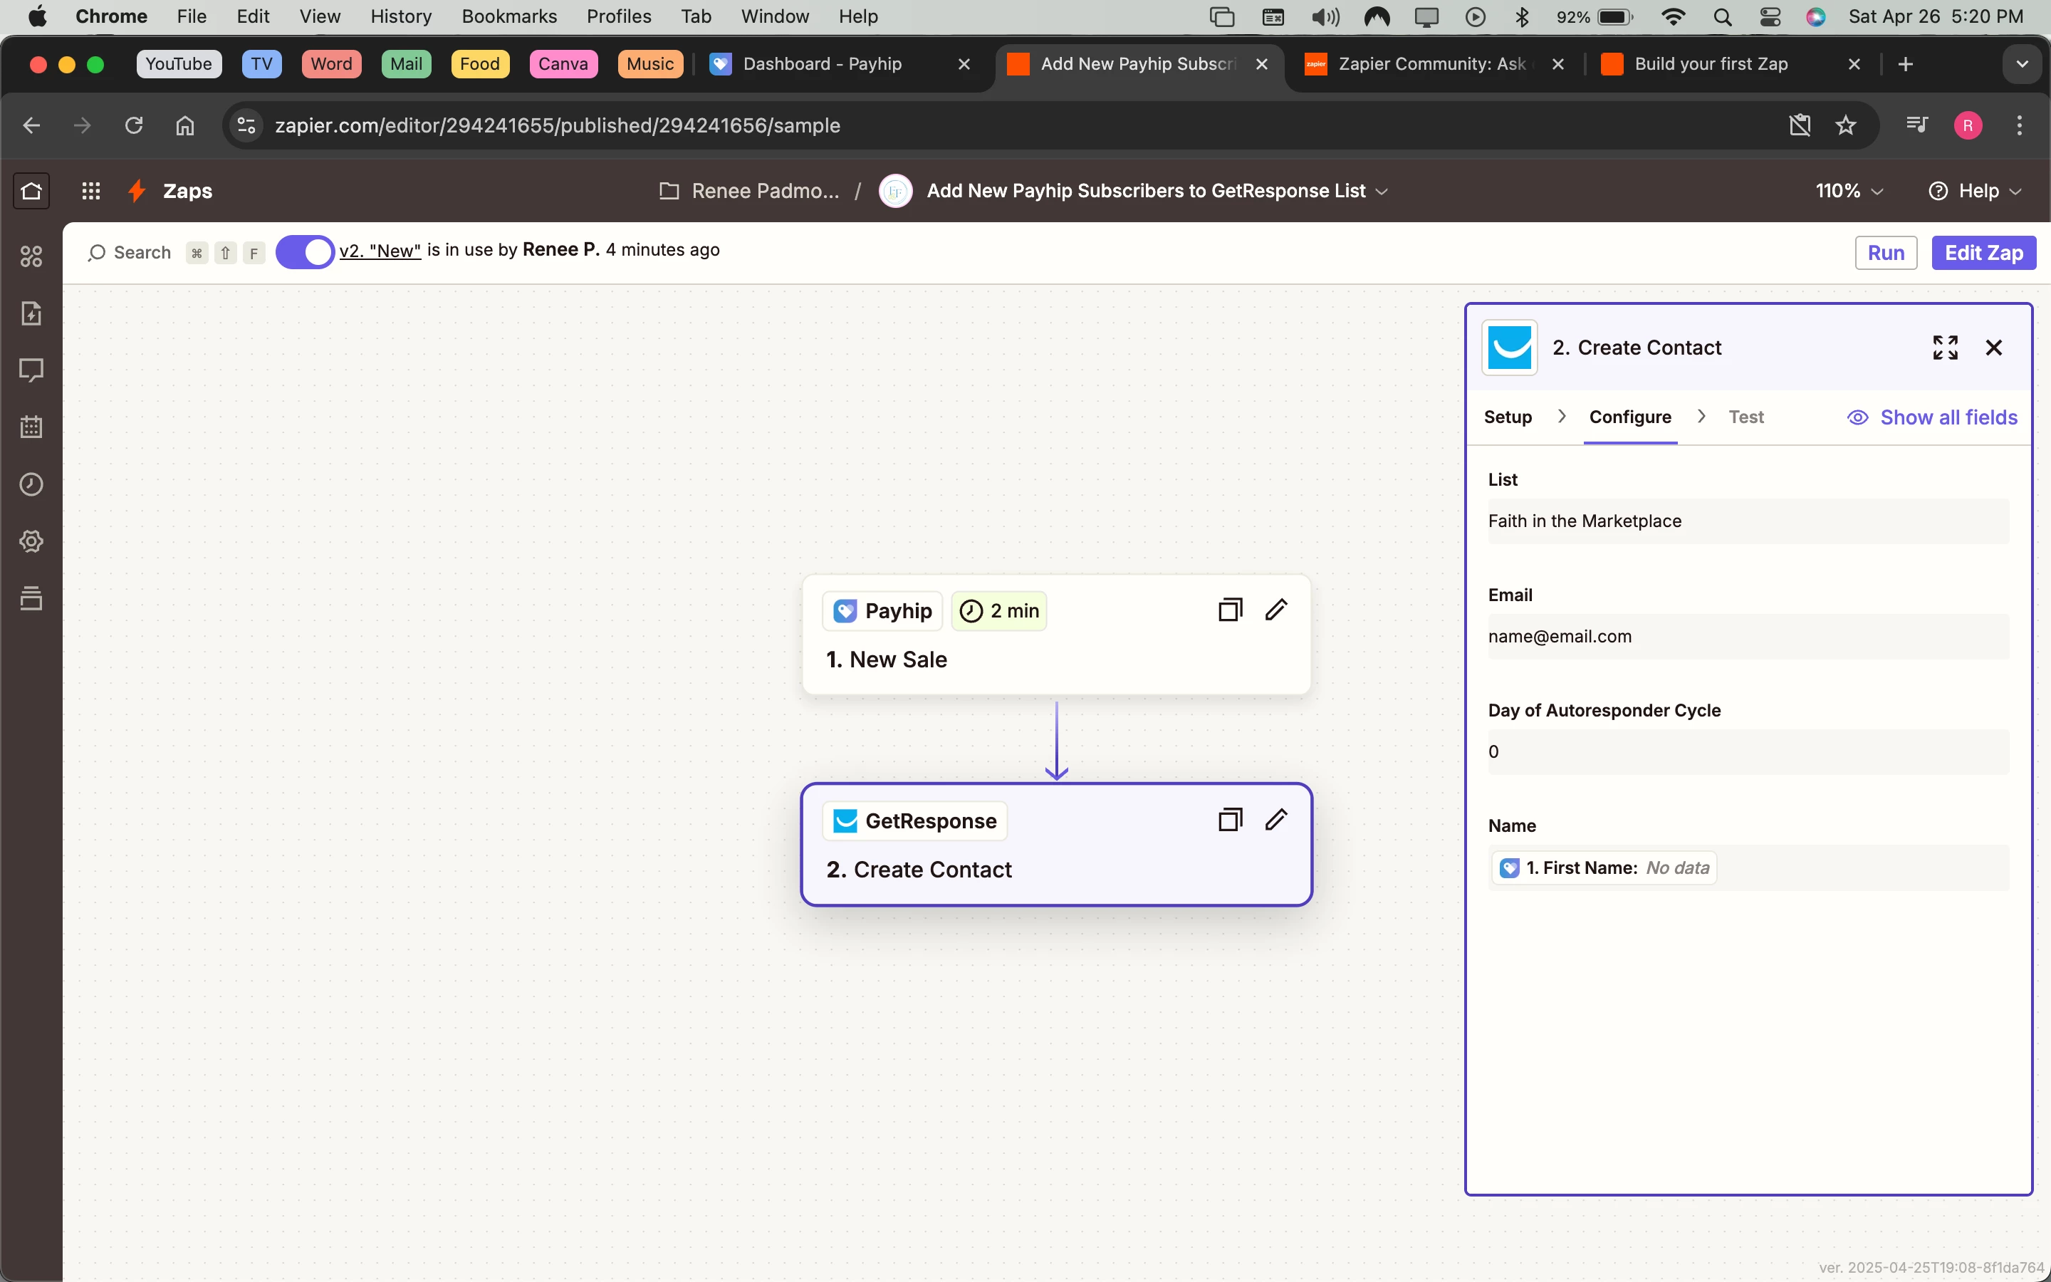The image size is (2051, 1282).
Task: Expand the Zap title dropdown chevron
Action: click(x=1382, y=192)
